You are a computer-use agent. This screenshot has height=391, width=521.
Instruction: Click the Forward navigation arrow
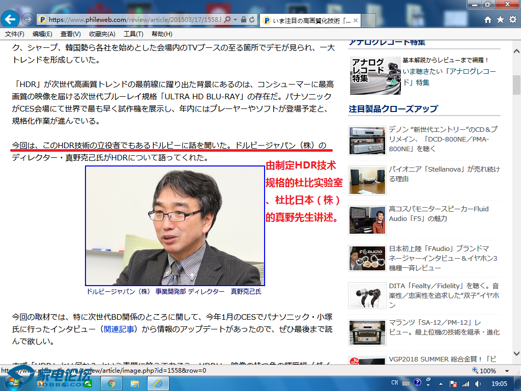point(28,20)
